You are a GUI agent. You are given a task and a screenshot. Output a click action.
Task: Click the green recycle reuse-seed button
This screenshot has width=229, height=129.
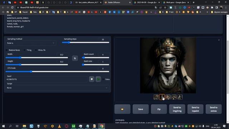pyautogui.click(x=98, y=79)
